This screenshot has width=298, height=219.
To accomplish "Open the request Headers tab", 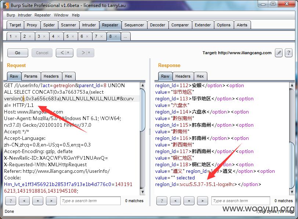I will pos(51,76).
